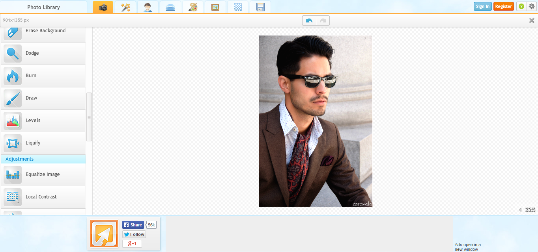Click the Equalize Image label
The width and height of the screenshot is (538, 252).
(43, 174)
